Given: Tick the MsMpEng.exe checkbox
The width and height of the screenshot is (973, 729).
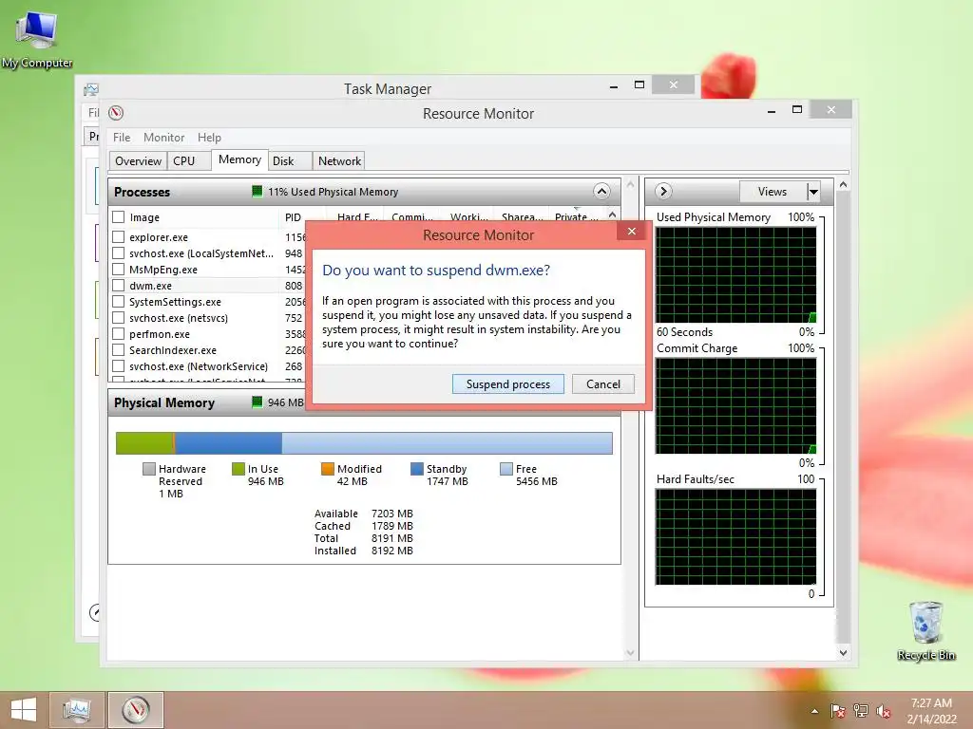Looking at the screenshot, I should [x=119, y=269].
